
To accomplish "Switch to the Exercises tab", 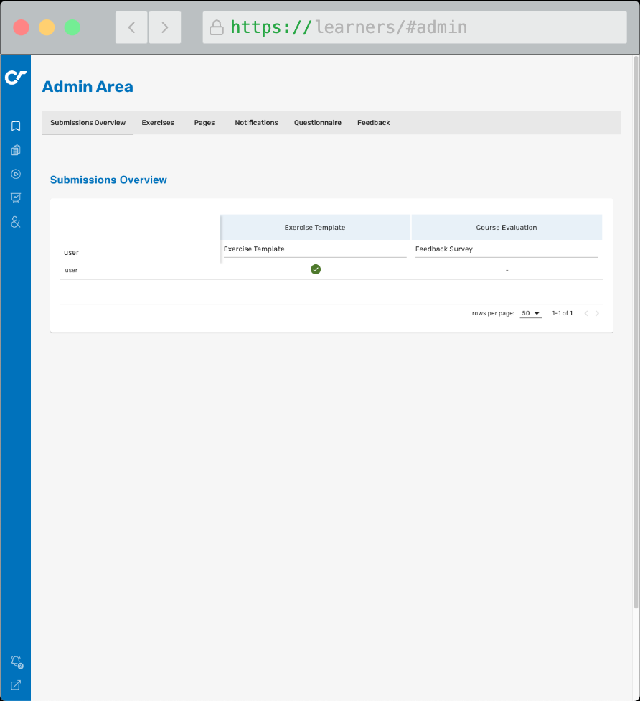I will tap(158, 122).
